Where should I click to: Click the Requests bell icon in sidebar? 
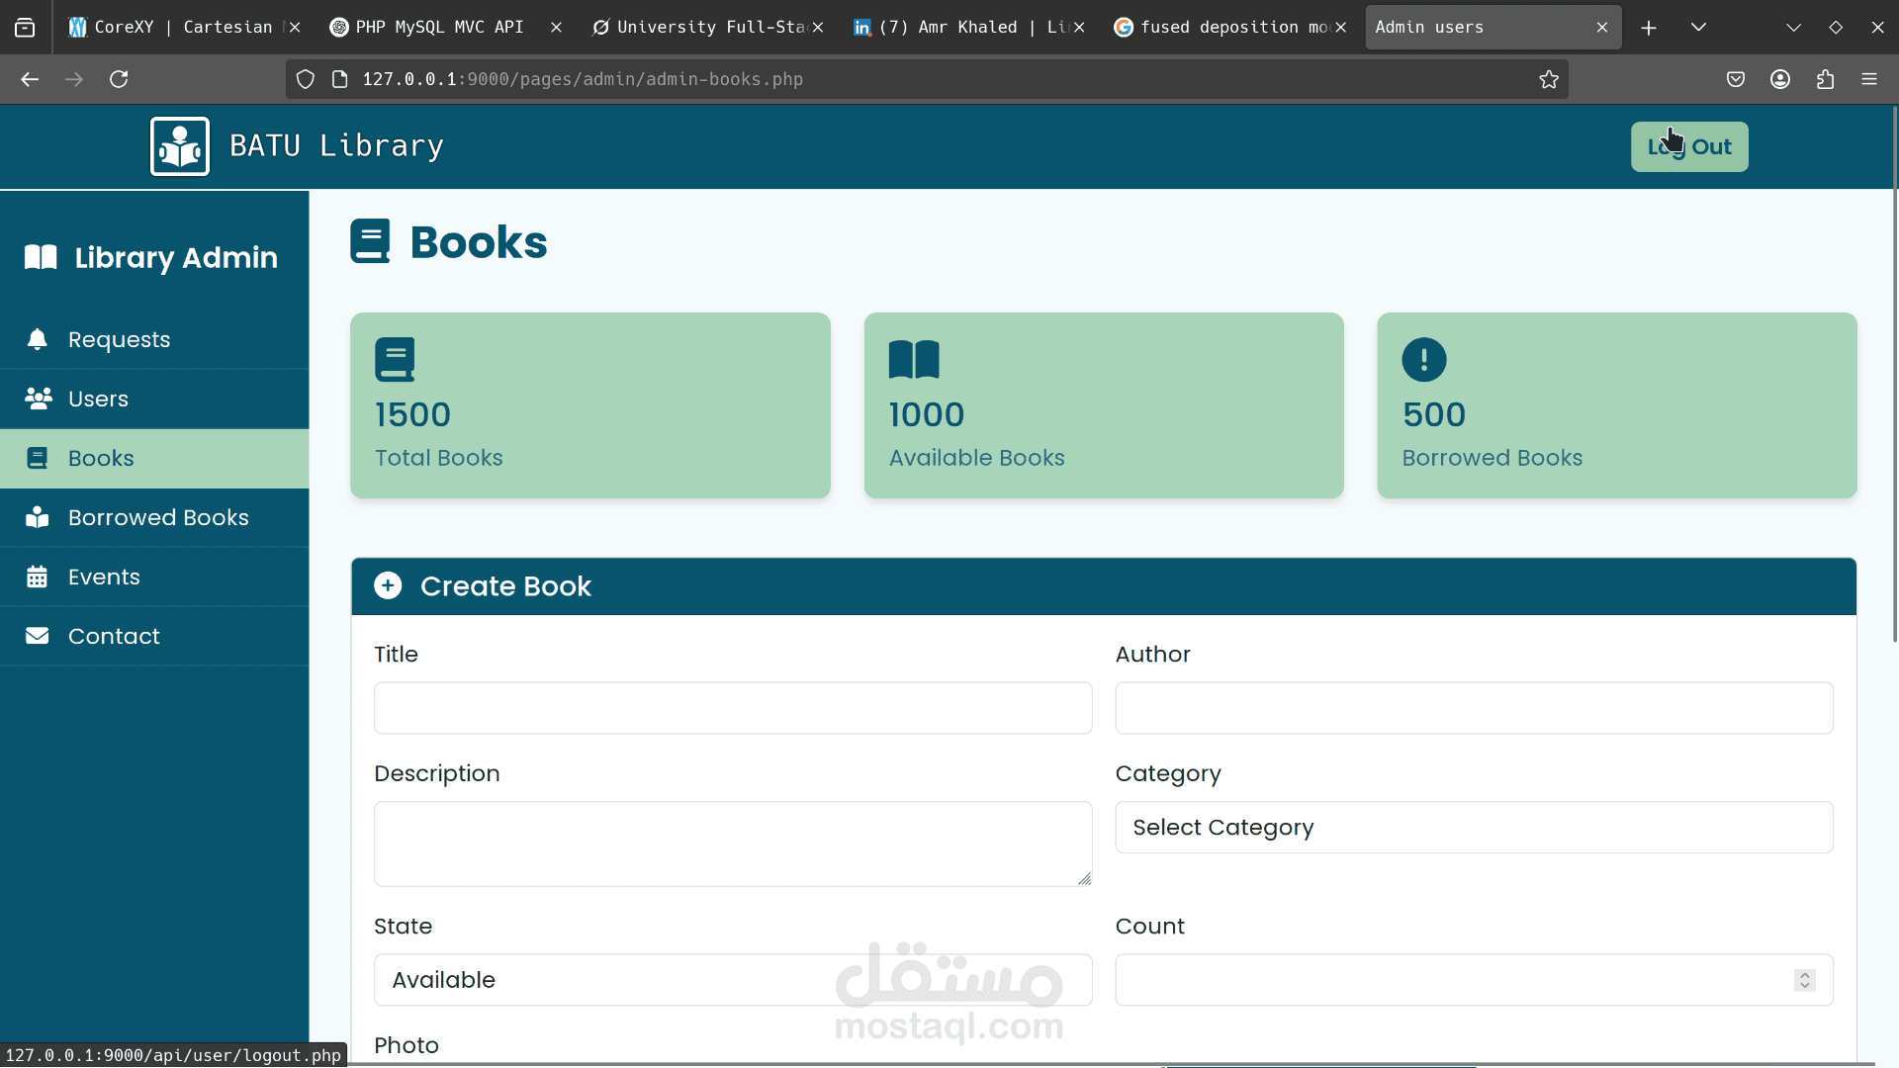pos(38,339)
